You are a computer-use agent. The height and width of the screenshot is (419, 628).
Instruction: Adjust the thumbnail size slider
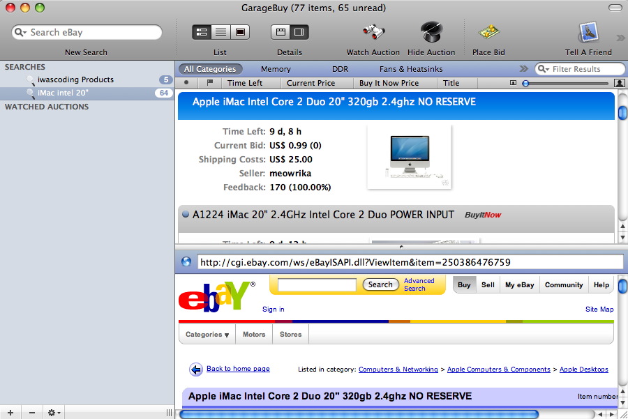pos(567,83)
